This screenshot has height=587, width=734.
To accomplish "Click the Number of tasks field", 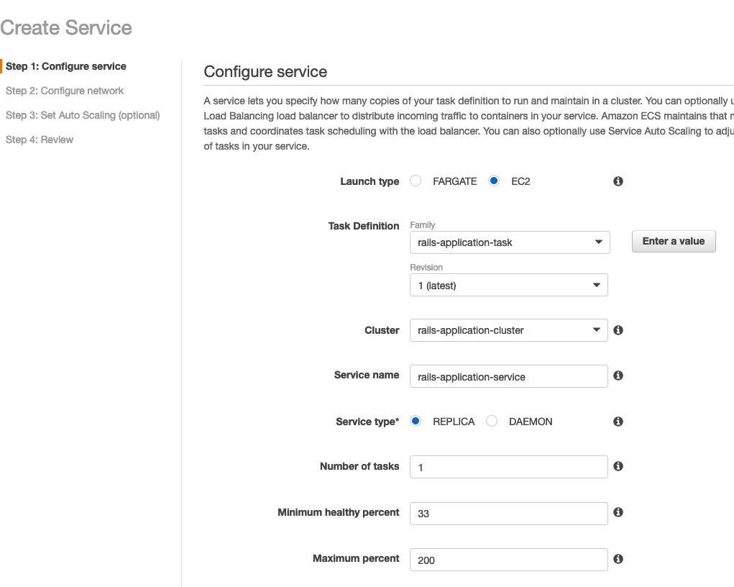I will coord(509,467).
